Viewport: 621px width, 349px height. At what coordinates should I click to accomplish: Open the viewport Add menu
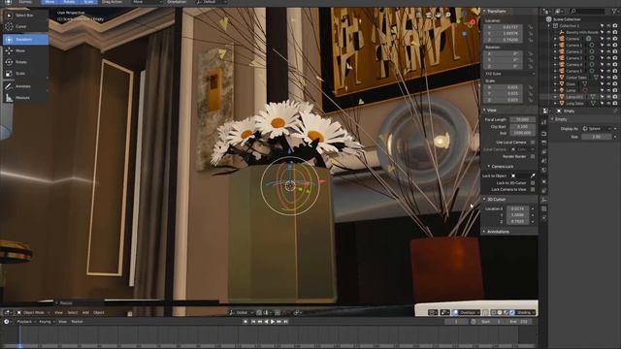[85, 312]
